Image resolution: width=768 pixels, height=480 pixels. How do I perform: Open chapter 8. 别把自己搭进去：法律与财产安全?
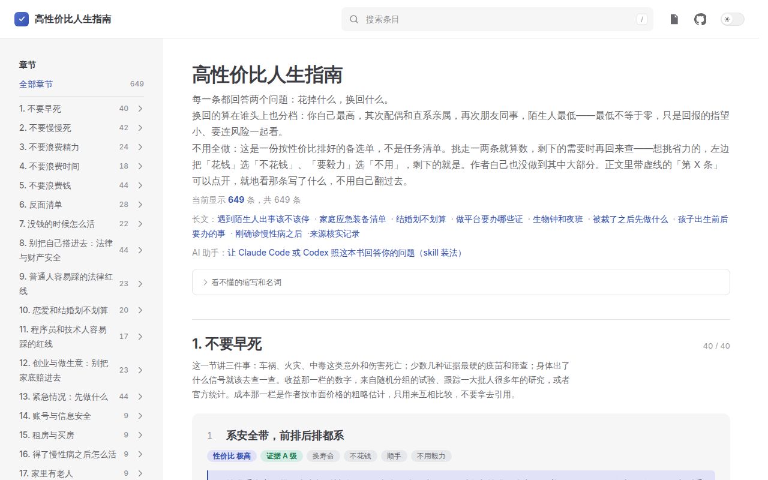(66, 250)
